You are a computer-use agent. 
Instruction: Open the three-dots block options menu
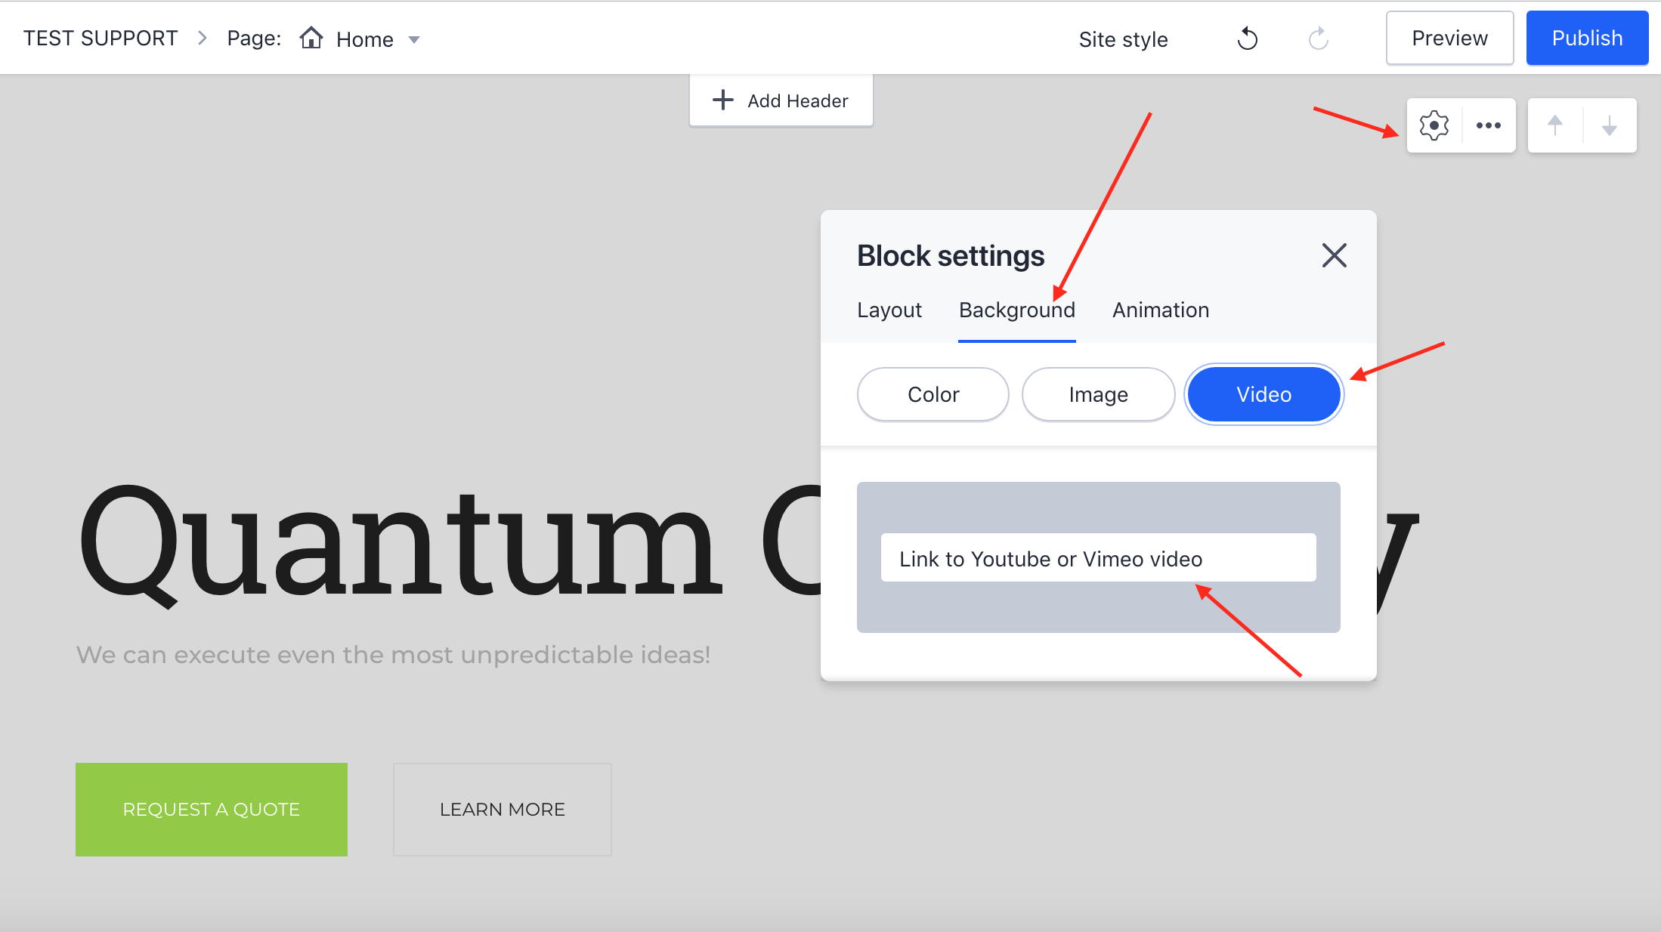click(1488, 125)
